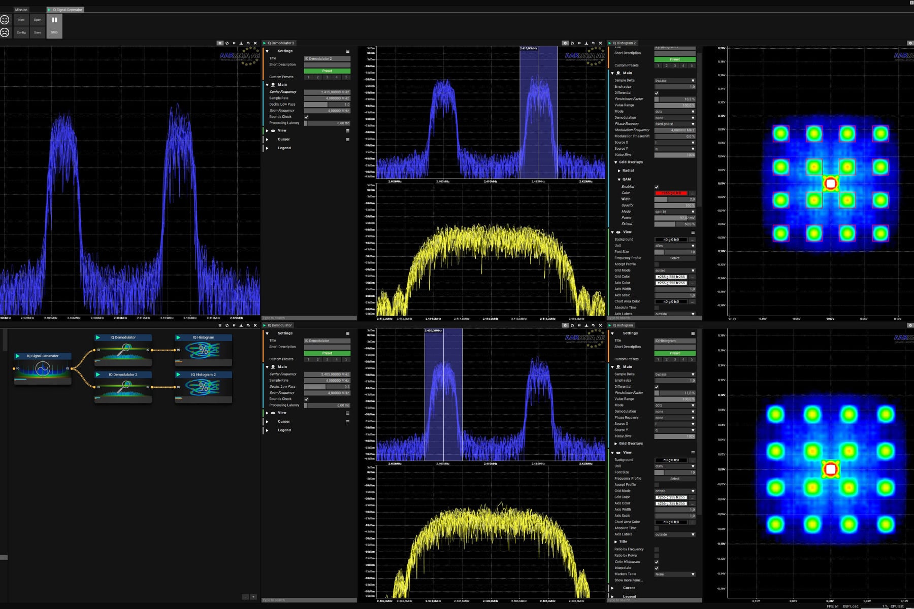Select the sad face icon in top-left toolbar
The width and height of the screenshot is (914, 609).
[5, 33]
